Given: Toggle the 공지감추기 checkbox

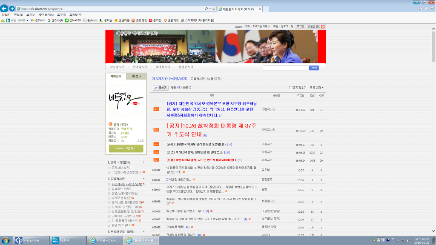Looking at the screenshot, I should (x=291, y=88).
